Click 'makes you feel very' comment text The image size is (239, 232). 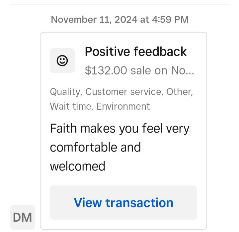(x=135, y=129)
